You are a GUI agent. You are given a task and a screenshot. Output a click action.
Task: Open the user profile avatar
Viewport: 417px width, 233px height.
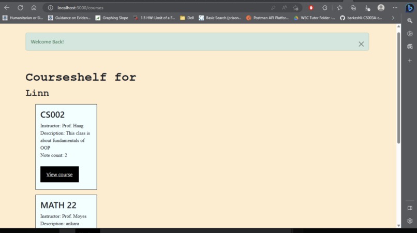click(x=381, y=8)
